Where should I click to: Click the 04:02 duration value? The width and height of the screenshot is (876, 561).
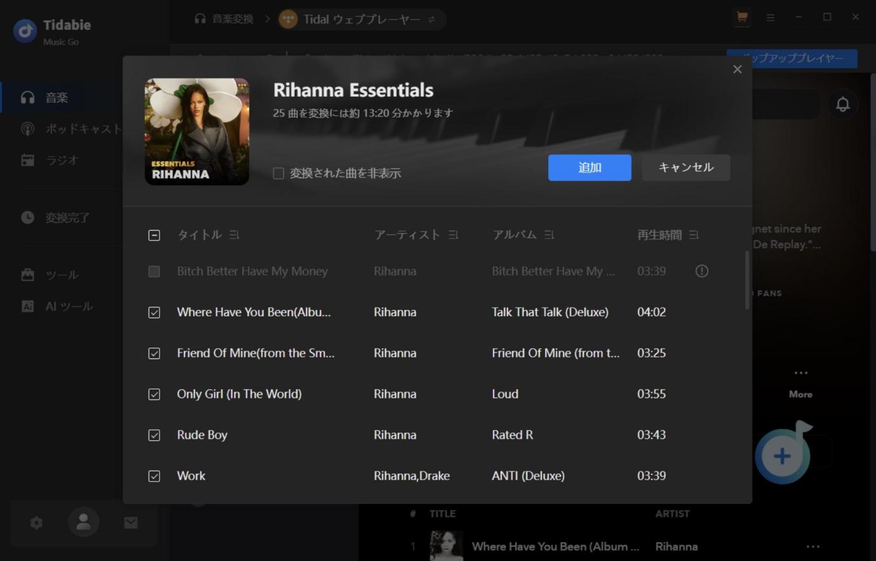click(651, 312)
